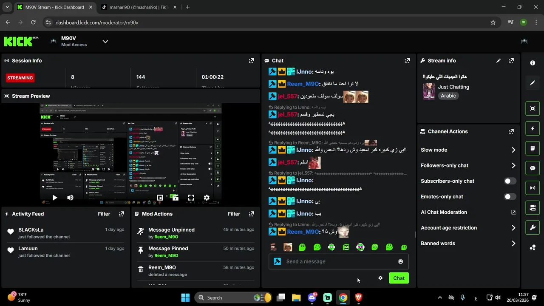Toggle Session Info widget (broadcast) in sidebar
544x306 pixels.
(533, 188)
